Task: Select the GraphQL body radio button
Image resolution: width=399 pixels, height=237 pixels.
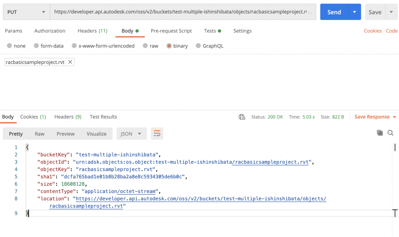Action: (x=198, y=46)
